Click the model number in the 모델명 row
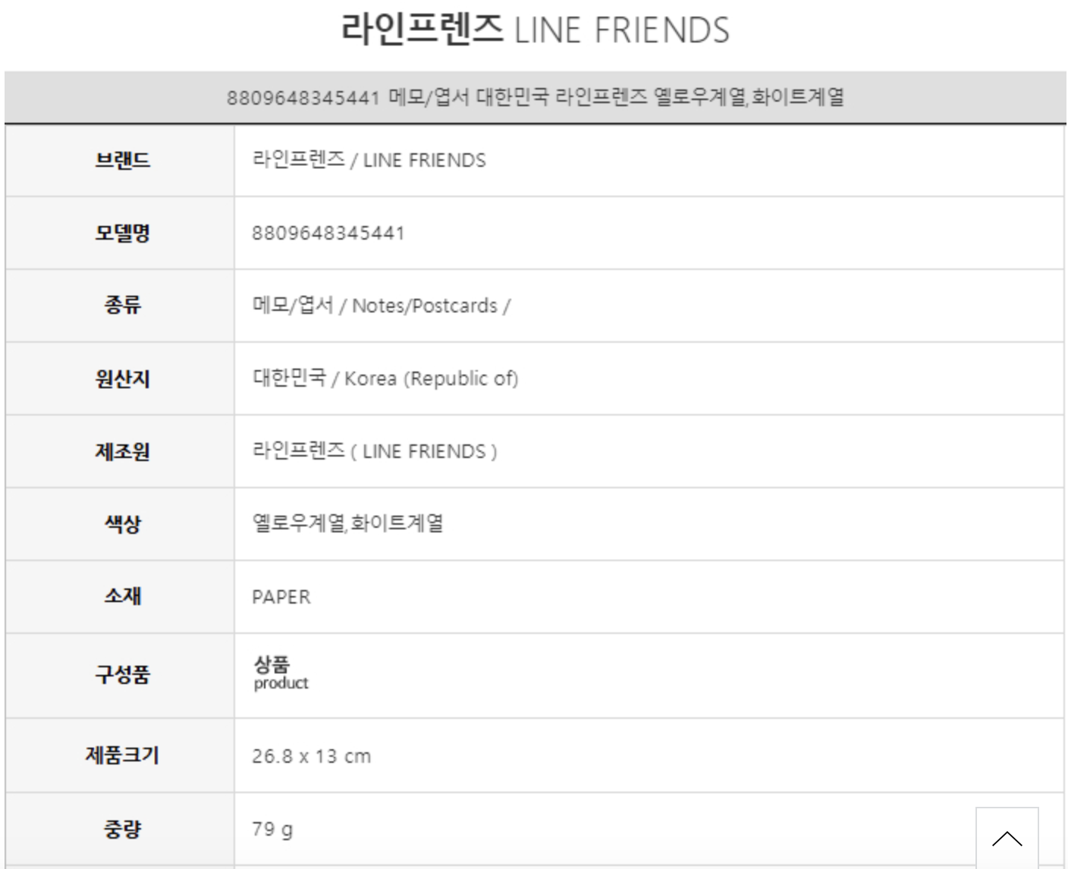 click(x=328, y=233)
